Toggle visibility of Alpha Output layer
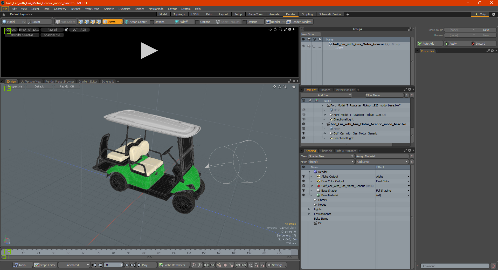This screenshot has width=498, height=270. (x=303, y=177)
